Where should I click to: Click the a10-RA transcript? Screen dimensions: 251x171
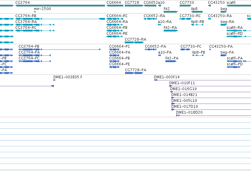159,25
